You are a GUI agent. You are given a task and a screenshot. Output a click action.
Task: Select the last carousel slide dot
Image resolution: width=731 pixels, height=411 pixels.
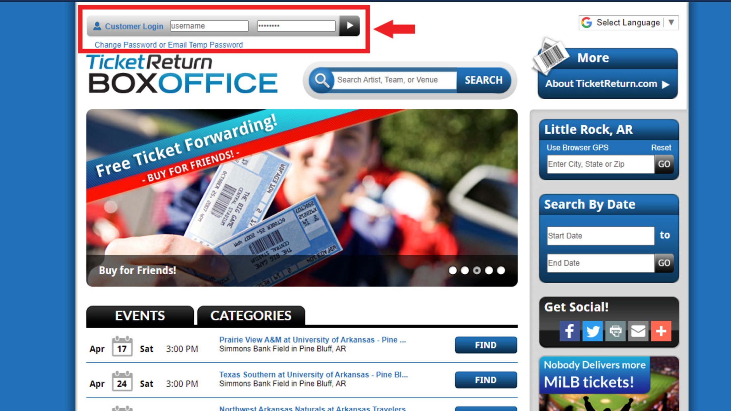tap(501, 270)
